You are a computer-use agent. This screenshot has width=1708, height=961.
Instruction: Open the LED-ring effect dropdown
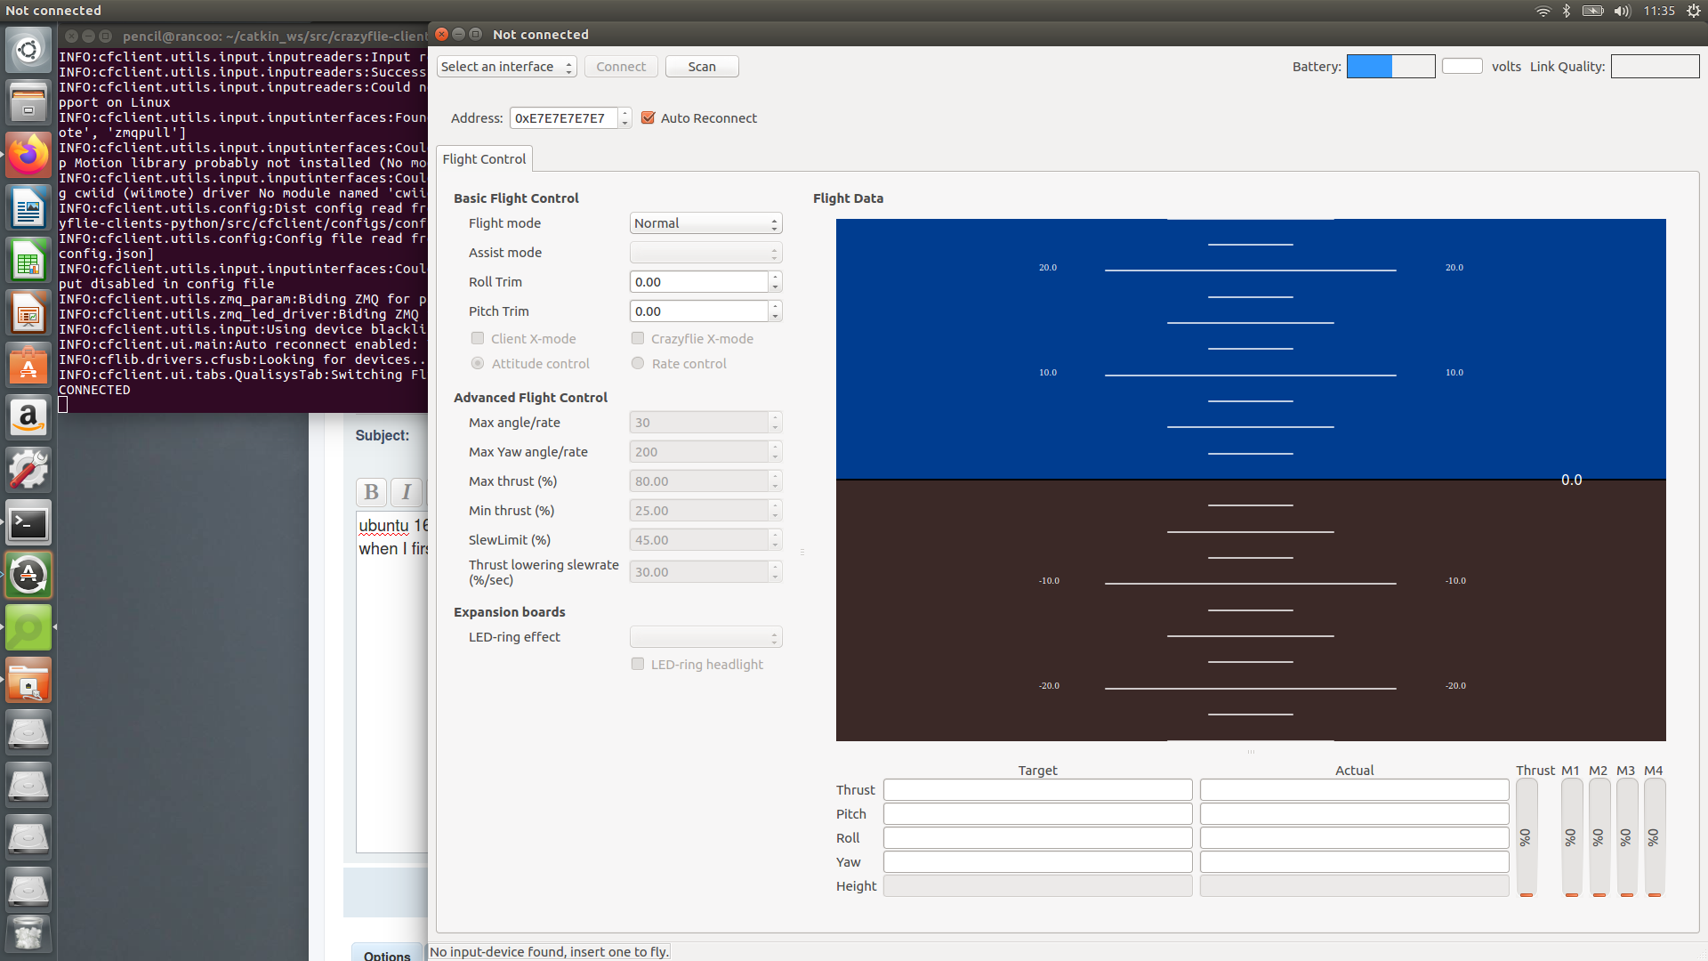tap(705, 637)
